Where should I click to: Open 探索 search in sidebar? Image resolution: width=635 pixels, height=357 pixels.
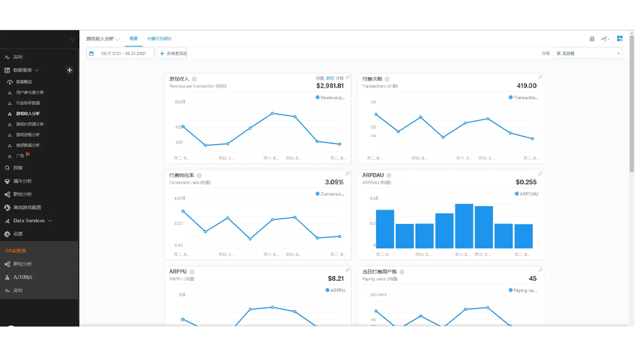7,168
